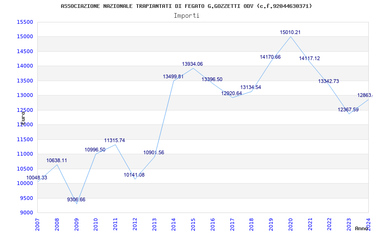
Task: Select the 15010.21 peak data label
Action: 290,32
